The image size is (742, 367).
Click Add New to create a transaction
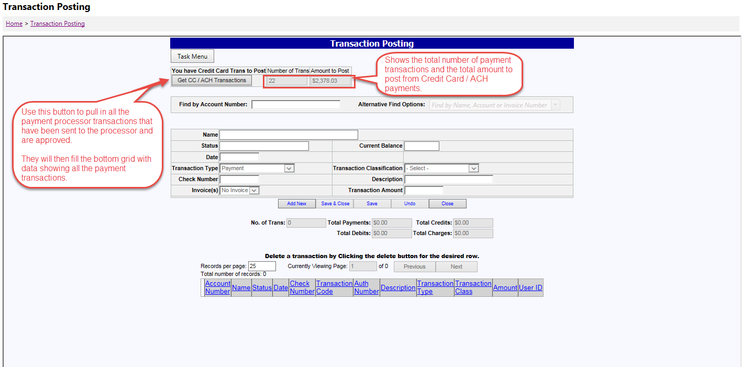(x=296, y=203)
